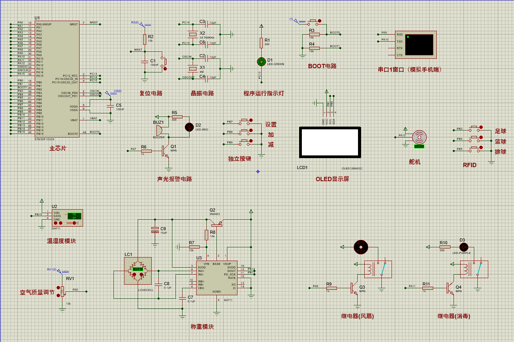Click the green LED D1

[x=261, y=62]
